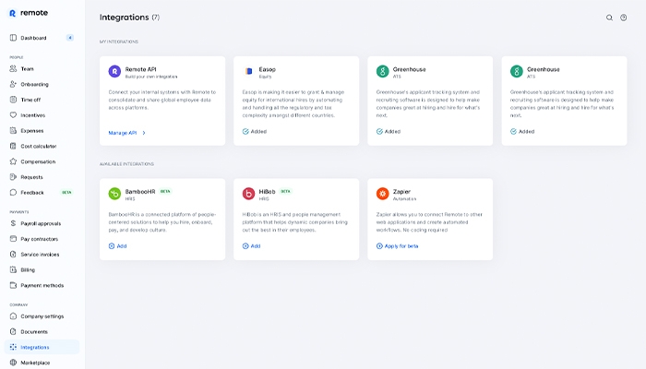Click the Payment methods wallet icon
Image resolution: width=646 pixels, height=369 pixels.
pyautogui.click(x=13, y=285)
